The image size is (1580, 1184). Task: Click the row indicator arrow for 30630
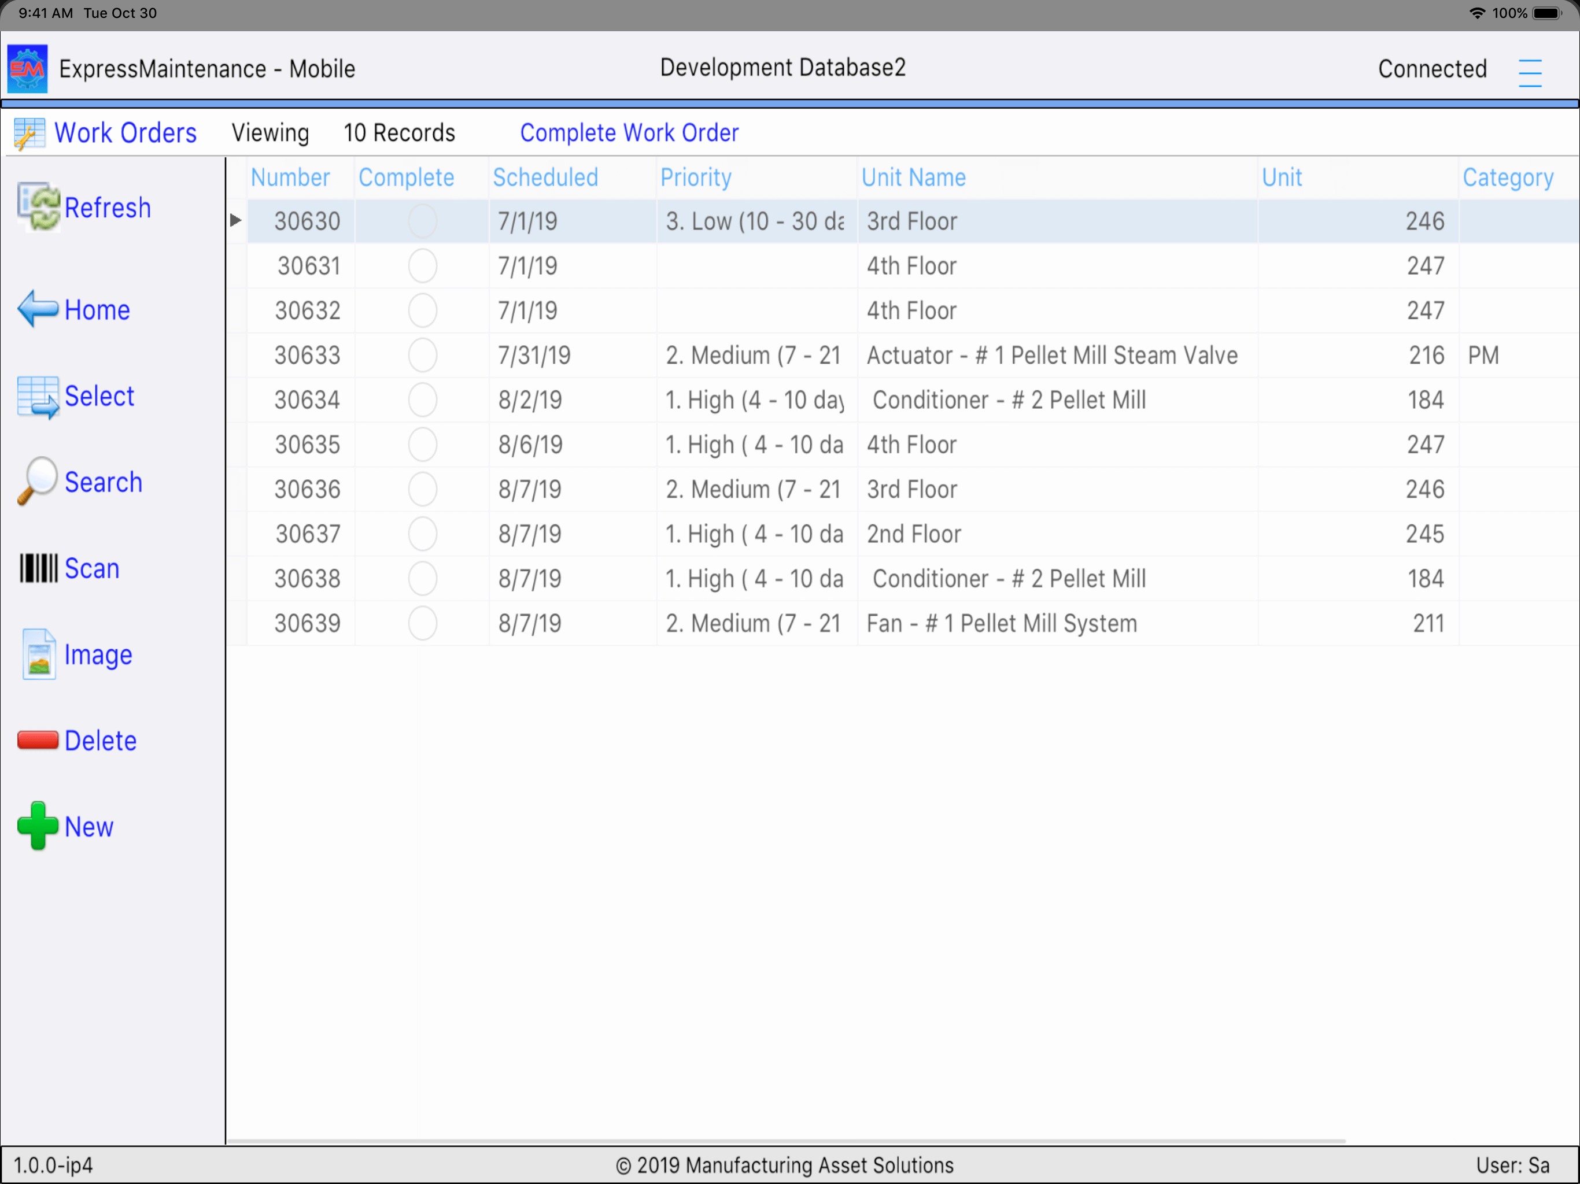coord(236,221)
